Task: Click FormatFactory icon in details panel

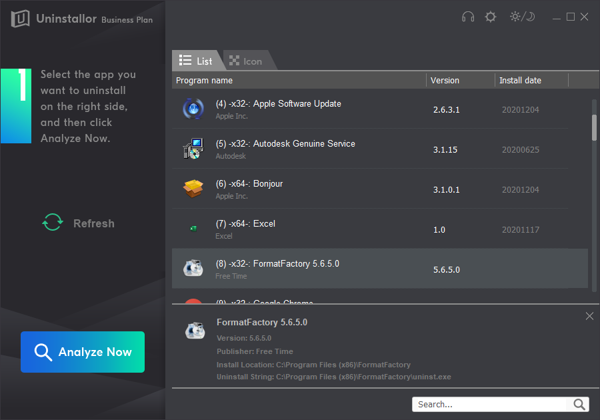Action: point(195,331)
